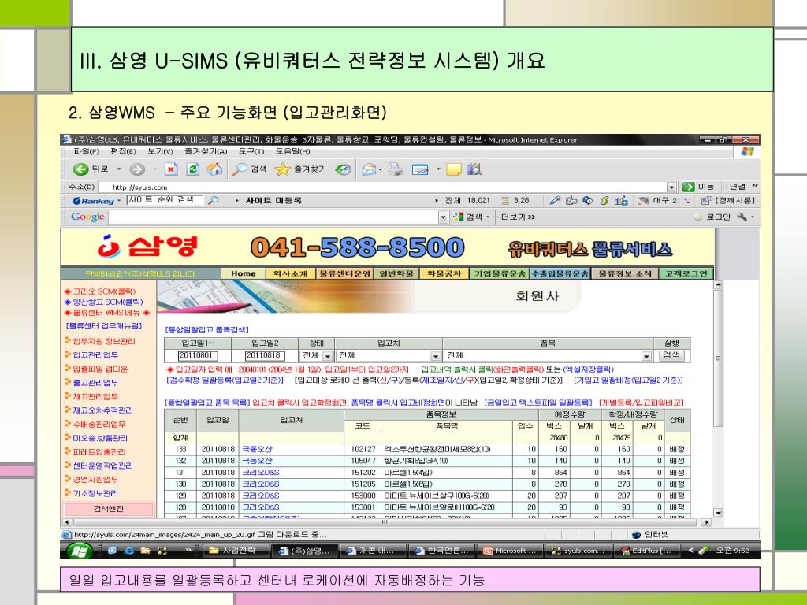Click the Windows Start button
The width and height of the screenshot is (807, 605).
[x=79, y=551]
